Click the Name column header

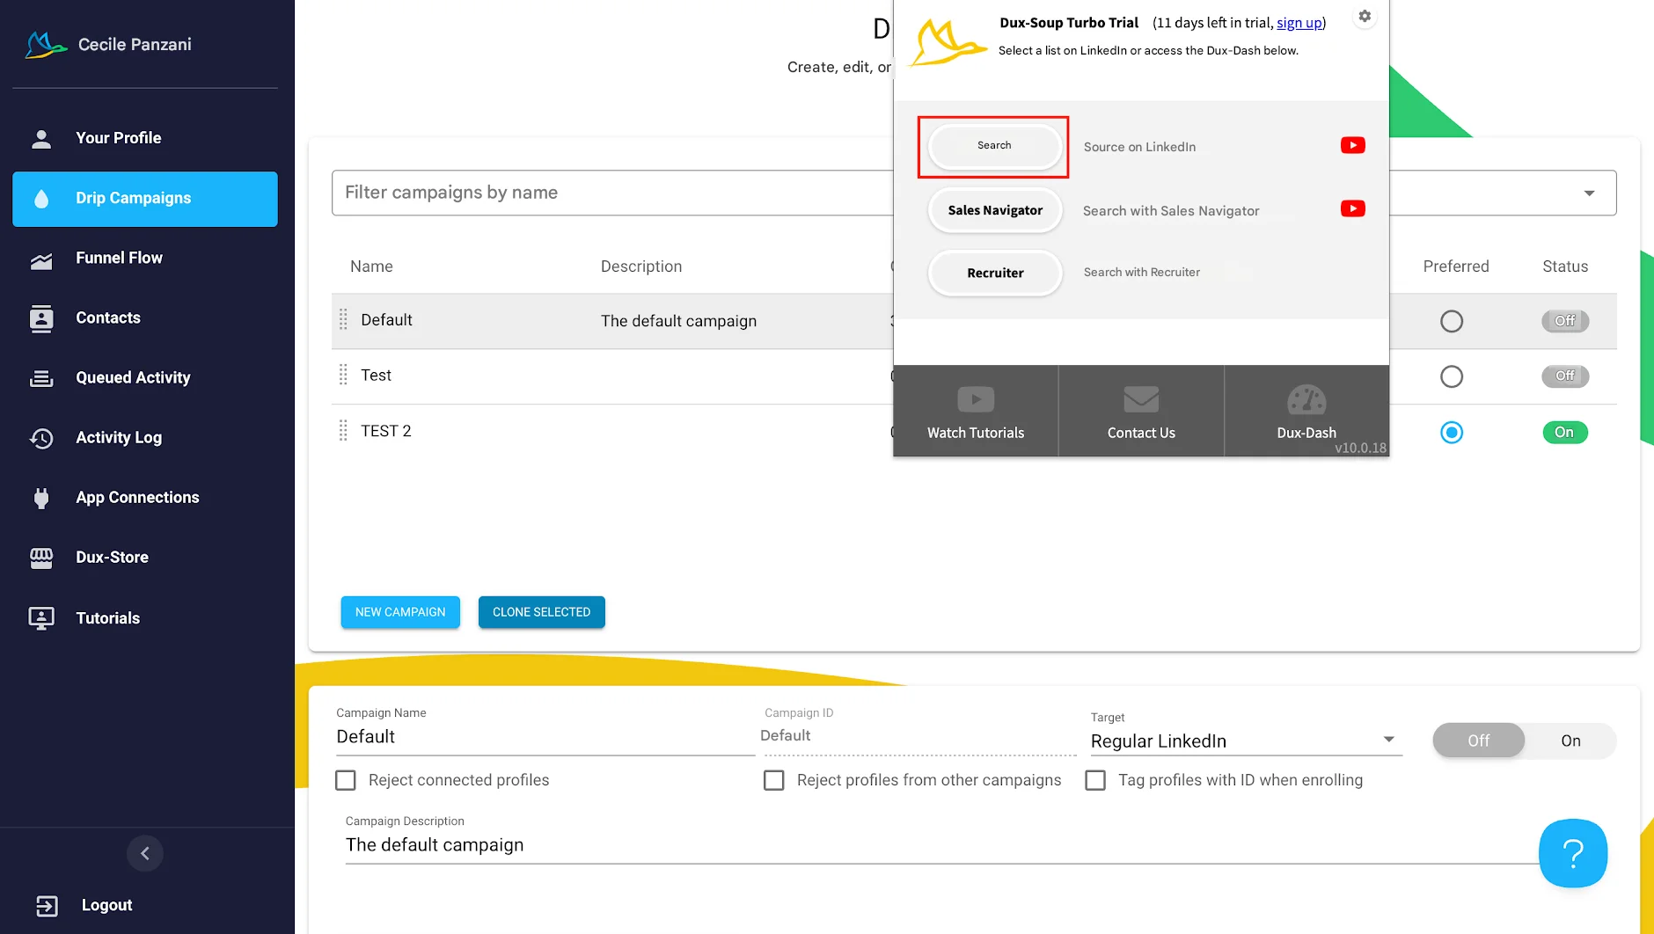371,266
